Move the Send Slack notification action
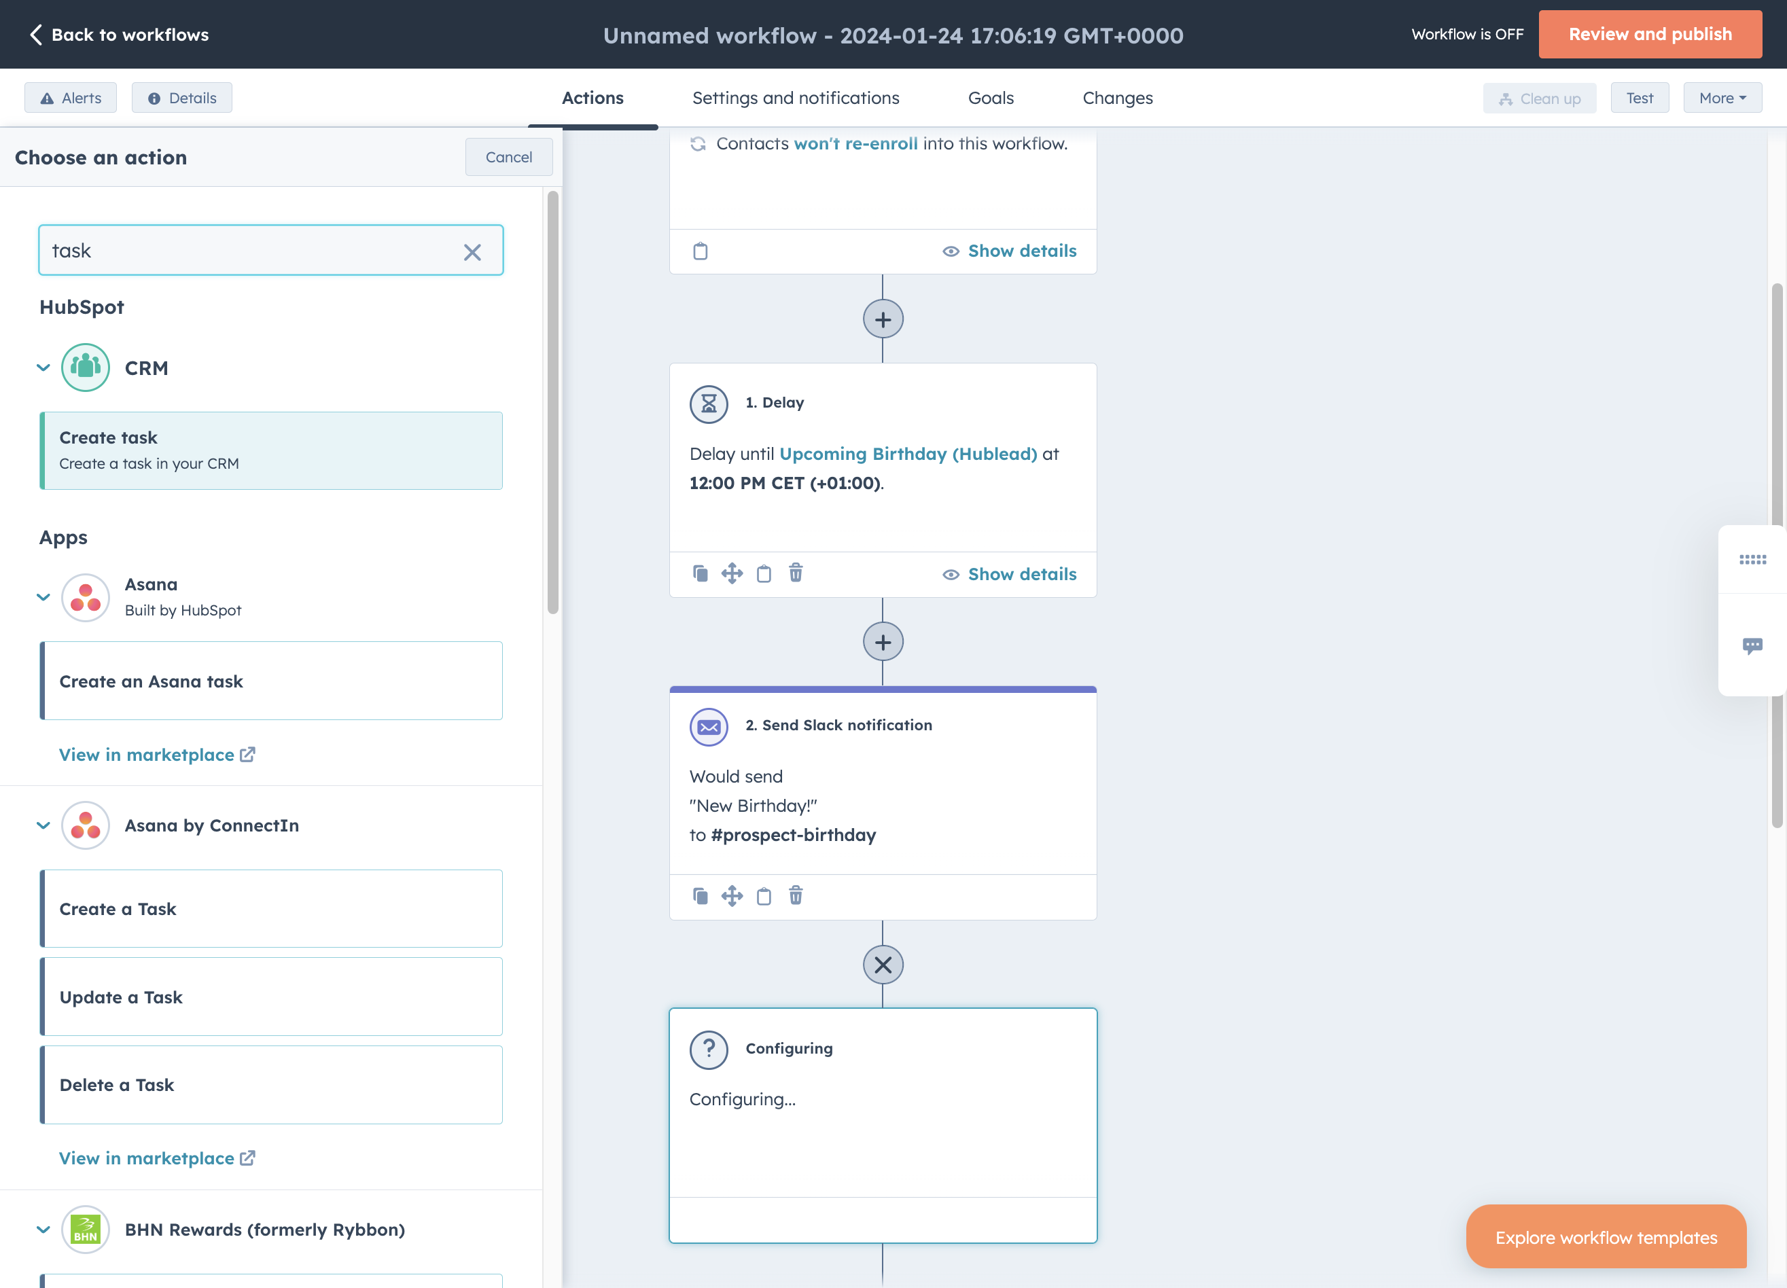Viewport: 1787px width, 1288px height. pos(732,896)
